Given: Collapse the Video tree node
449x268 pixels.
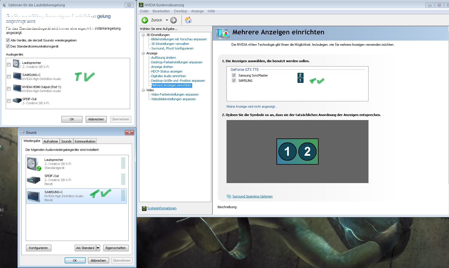Looking at the screenshot, I should [143, 90].
